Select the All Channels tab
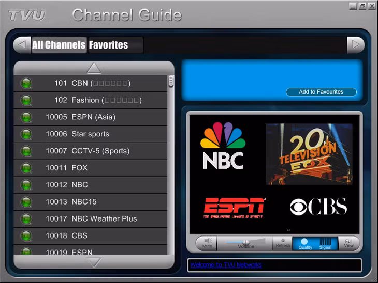This screenshot has width=378, height=283. [x=59, y=45]
